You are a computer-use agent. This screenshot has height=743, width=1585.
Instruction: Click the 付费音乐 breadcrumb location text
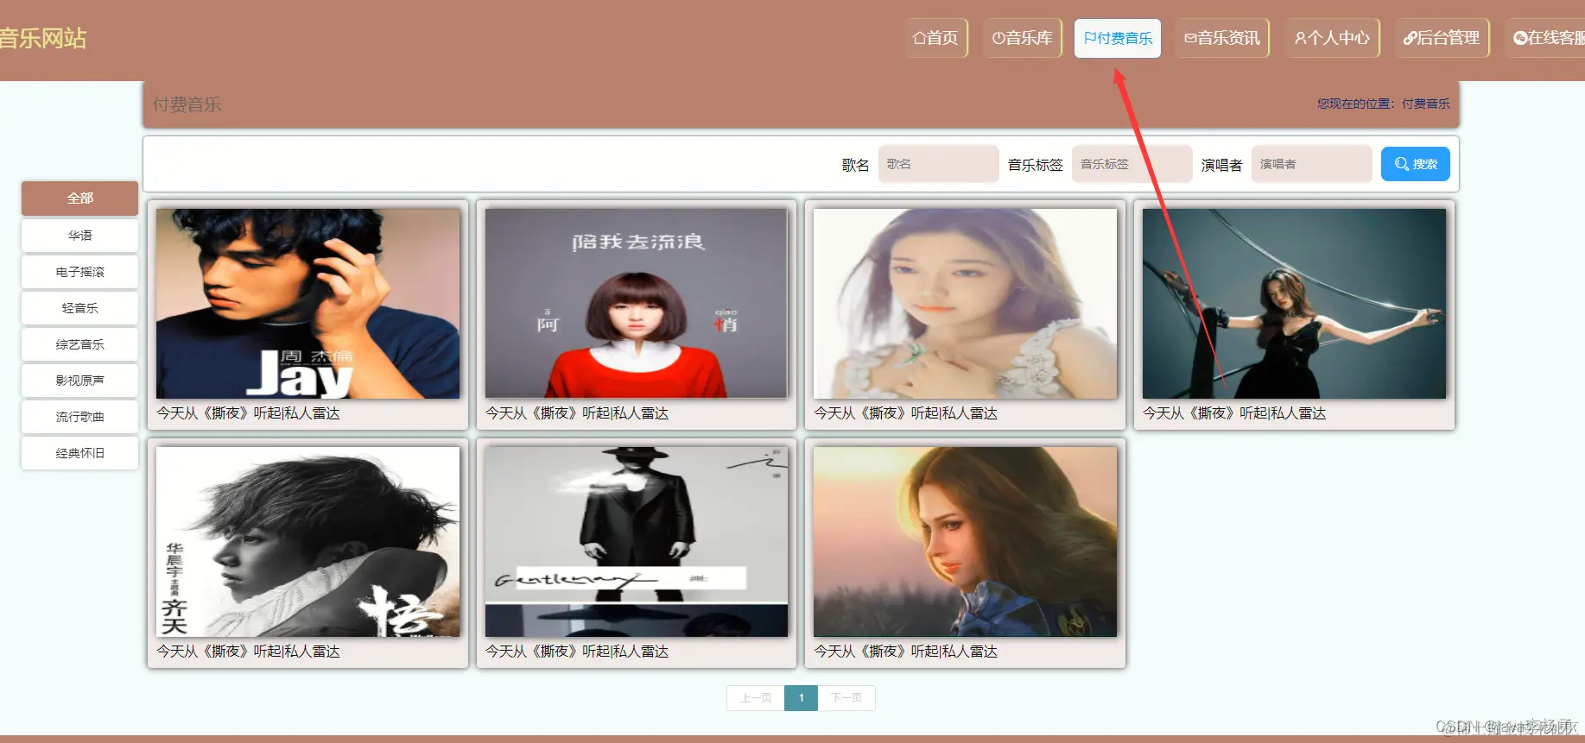[1426, 104]
